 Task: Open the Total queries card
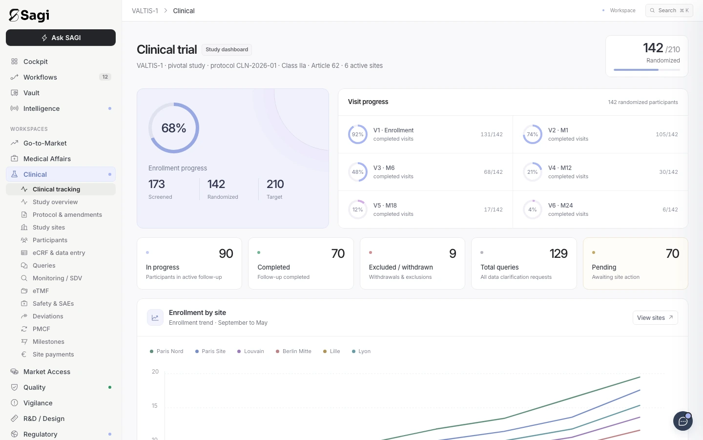[524, 263]
